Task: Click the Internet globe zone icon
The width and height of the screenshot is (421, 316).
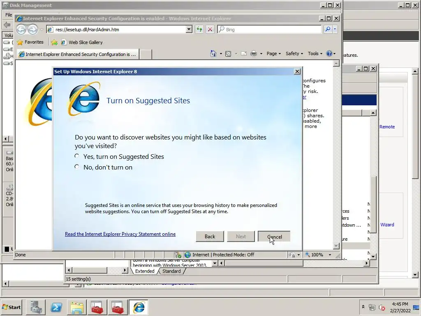Action: tap(187, 255)
